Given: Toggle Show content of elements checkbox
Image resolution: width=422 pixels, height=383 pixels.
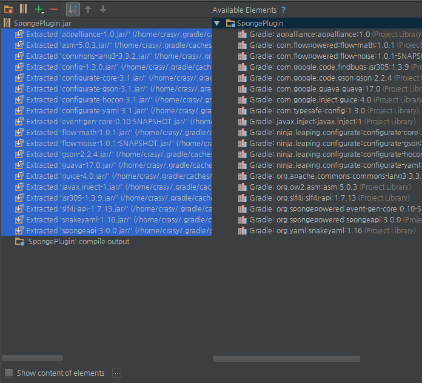Looking at the screenshot, I should pos(9,373).
